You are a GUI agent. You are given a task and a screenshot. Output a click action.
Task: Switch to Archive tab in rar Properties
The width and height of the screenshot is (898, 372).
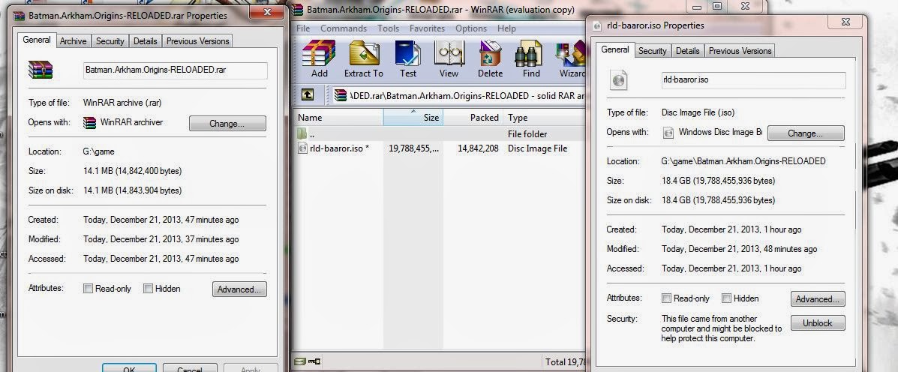tap(74, 41)
